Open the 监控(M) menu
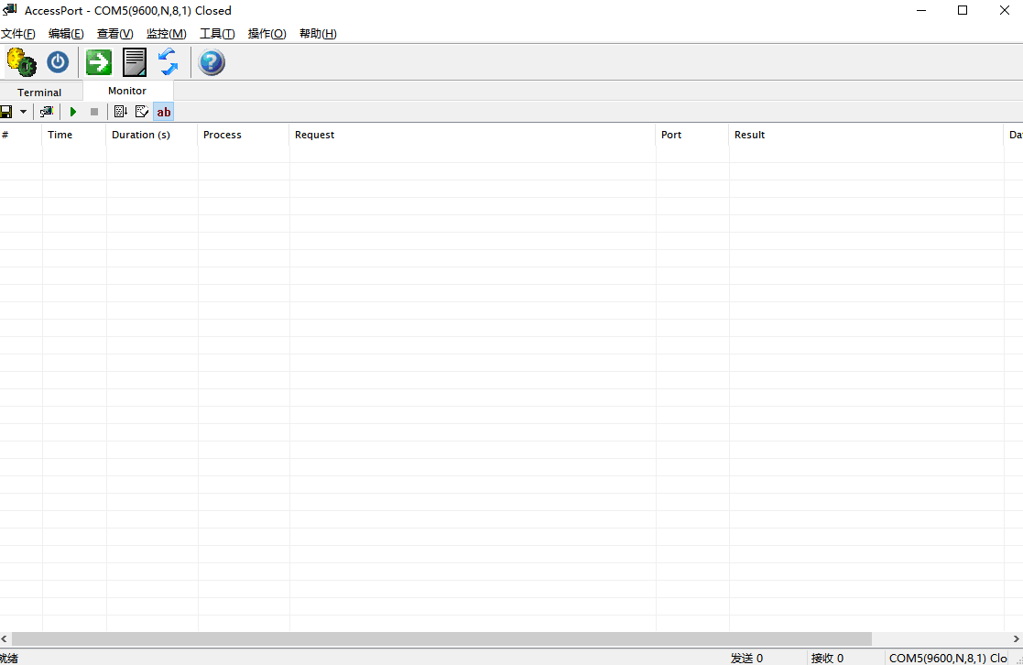 click(x=166, y=34)
